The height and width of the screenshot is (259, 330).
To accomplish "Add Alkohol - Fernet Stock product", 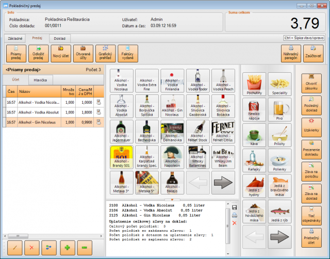I will [x=199, y=132].
